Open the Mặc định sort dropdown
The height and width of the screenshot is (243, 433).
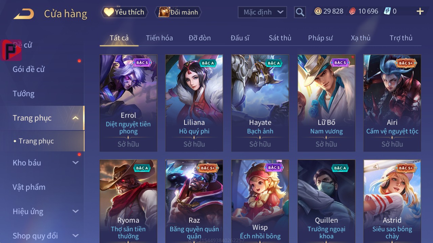pos(262,12)
